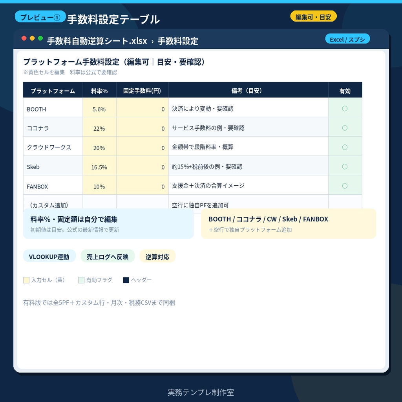Edit the ココナラ rate cell 22%
This screenshot has height=402, width=402.
[x=99, y=127]
